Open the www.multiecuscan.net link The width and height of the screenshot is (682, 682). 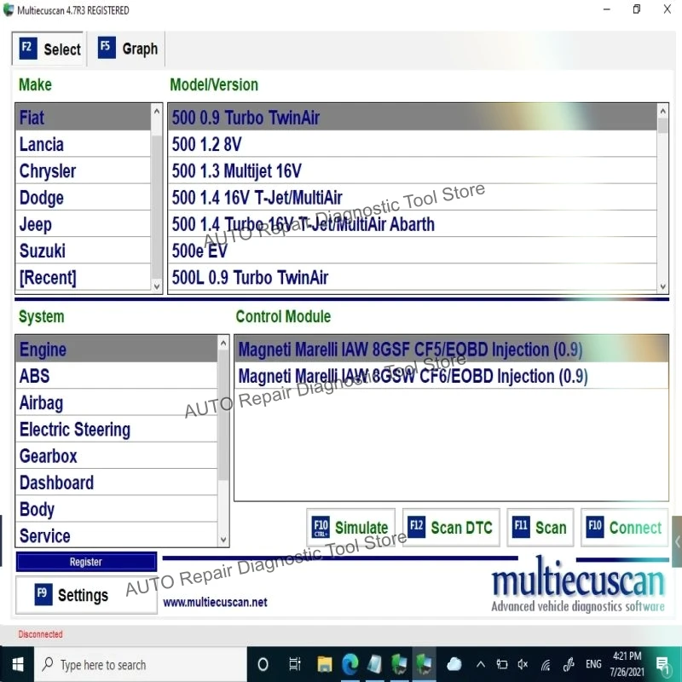pyautogui.click(x=215, y=602)
